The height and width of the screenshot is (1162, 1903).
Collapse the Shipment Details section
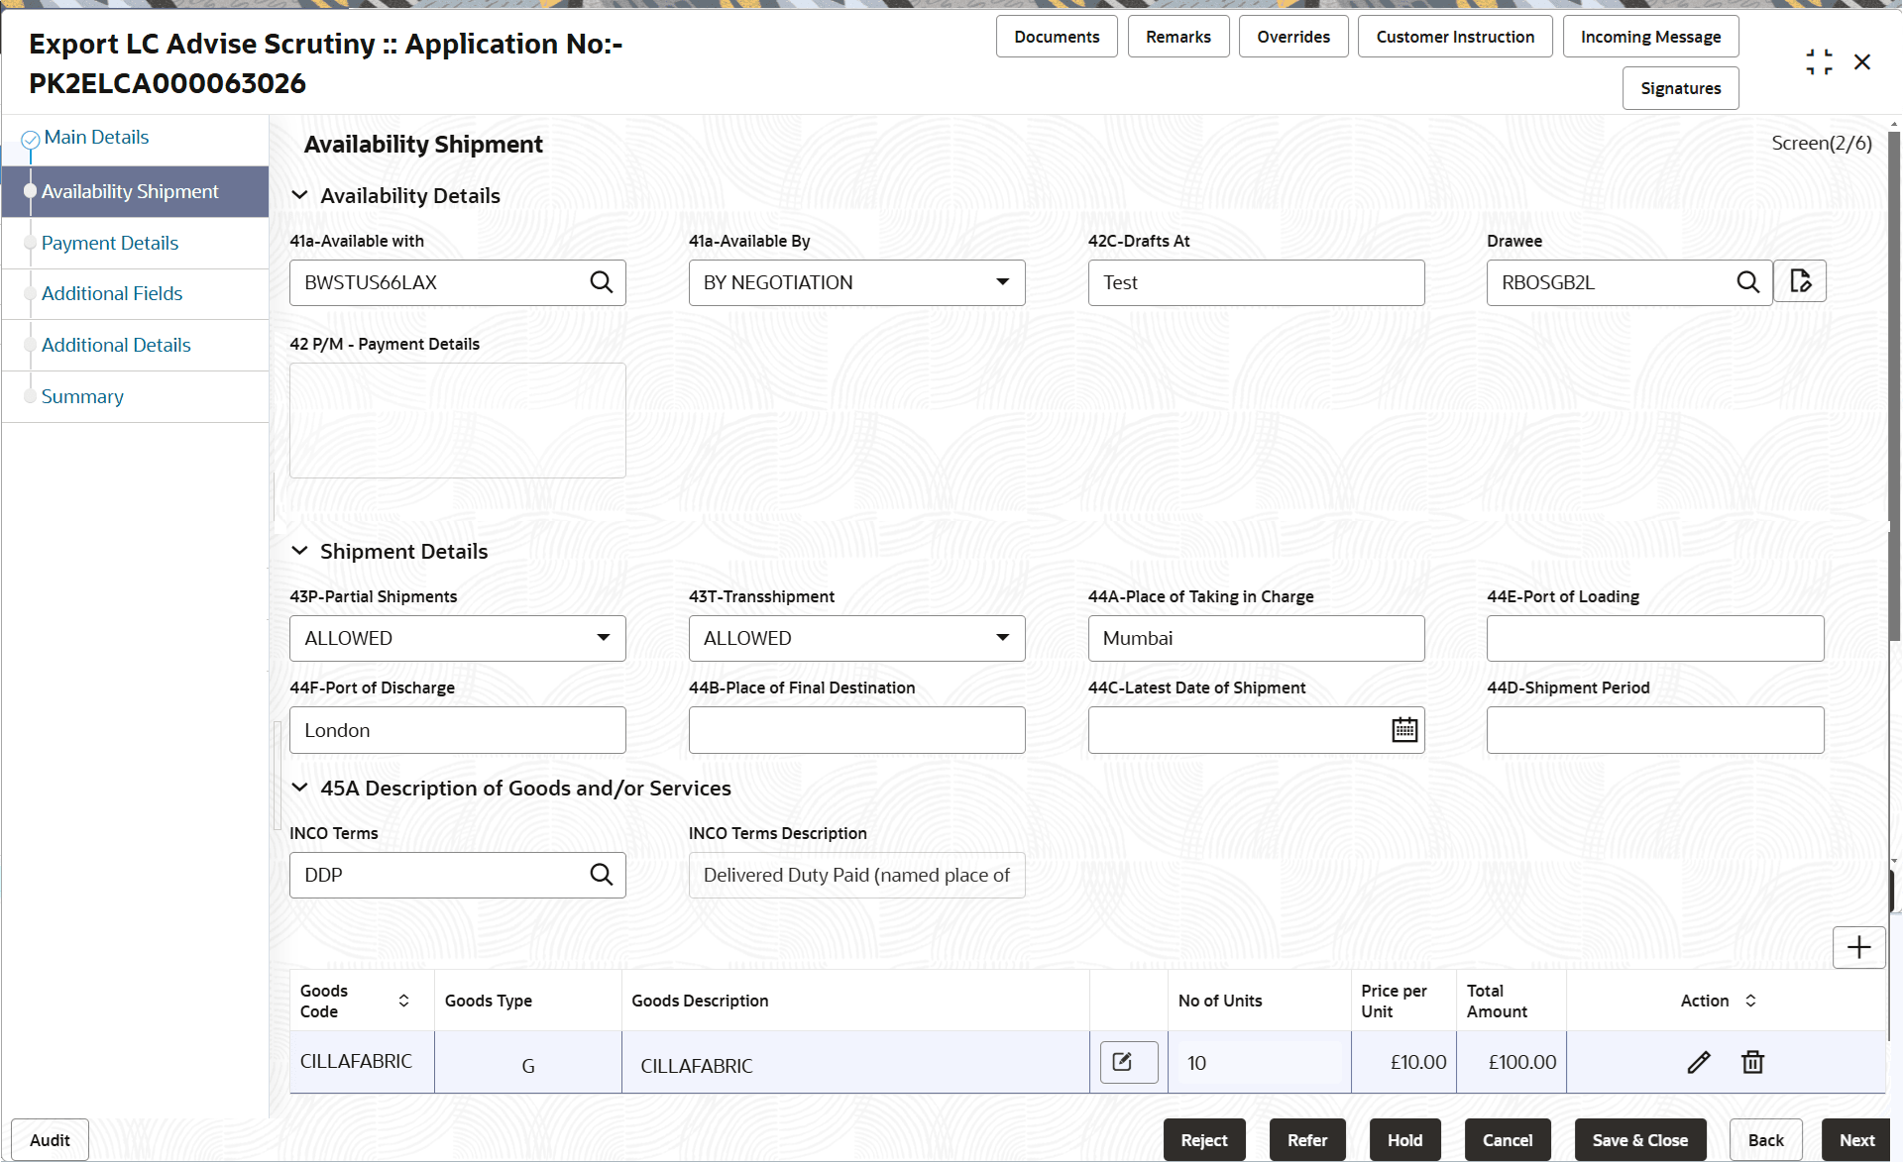[300, 551]
